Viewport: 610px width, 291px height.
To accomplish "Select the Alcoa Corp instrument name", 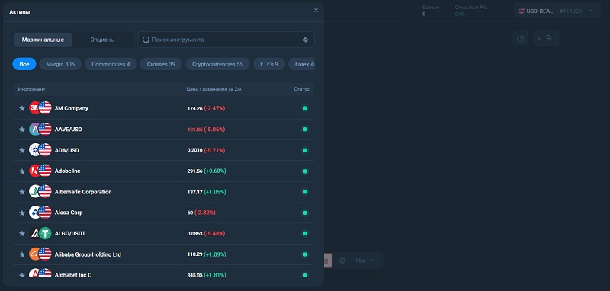I will [x=69, y=213].
